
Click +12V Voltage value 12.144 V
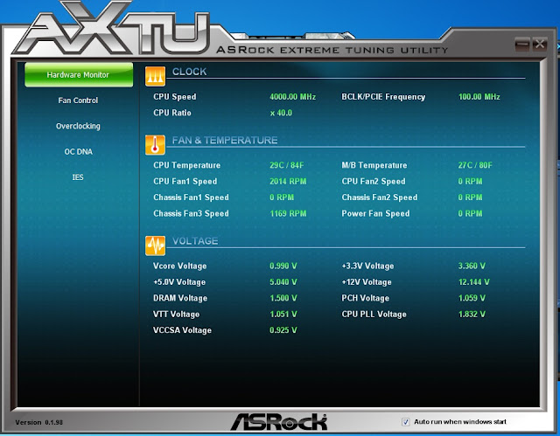(474, 282)
